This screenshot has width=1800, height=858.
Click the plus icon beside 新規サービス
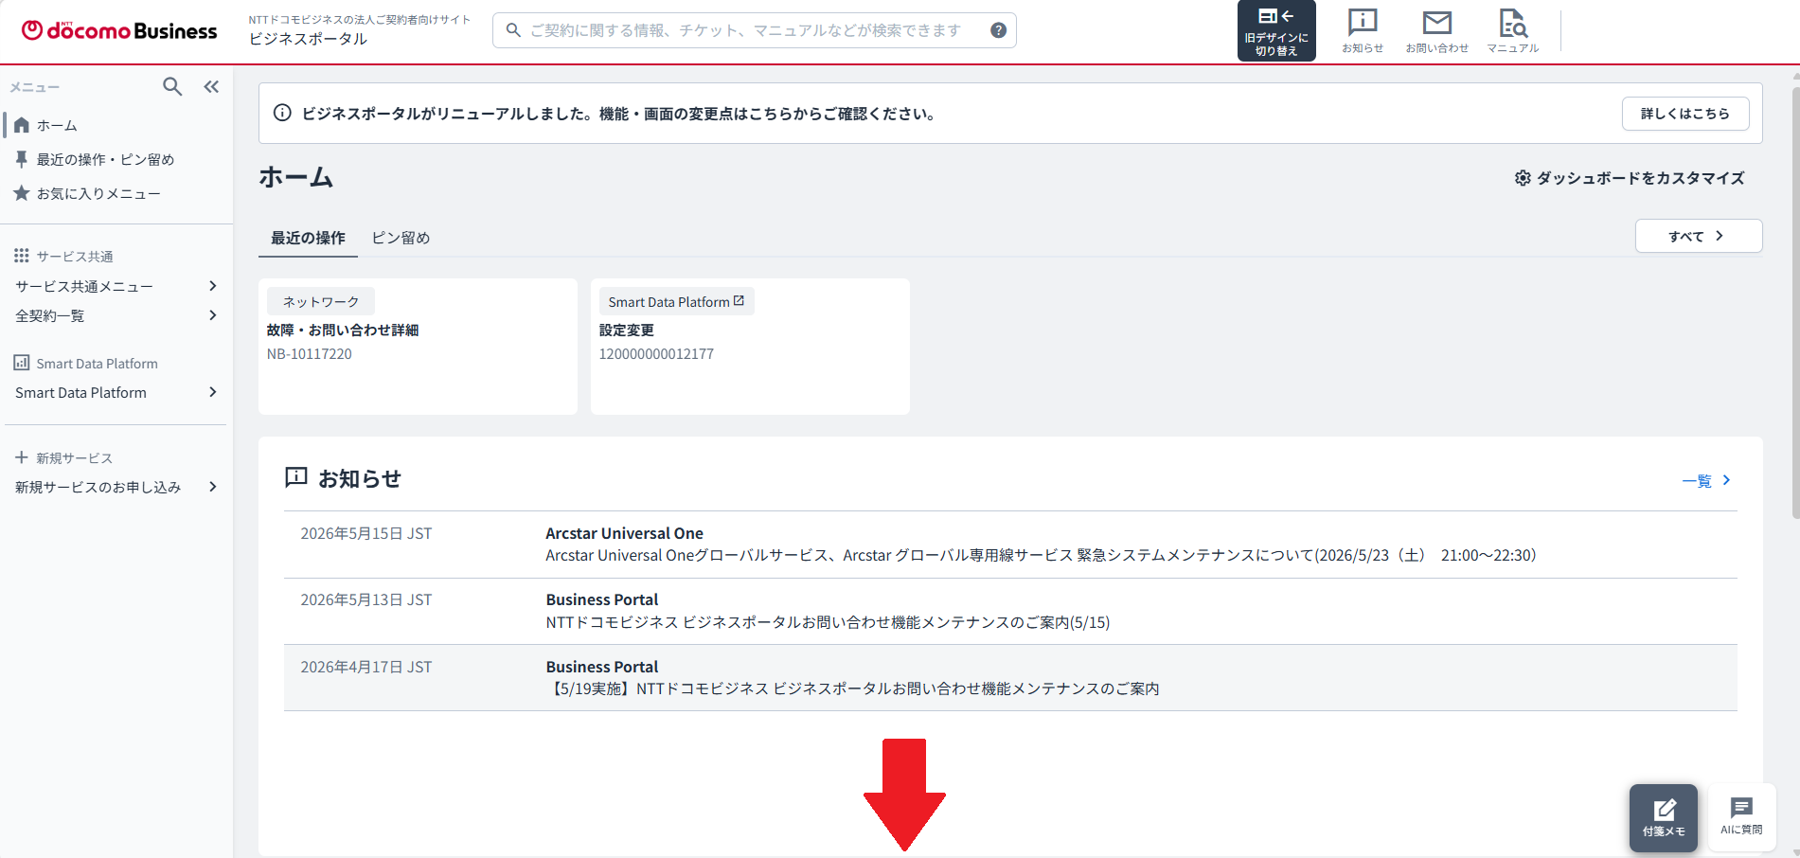21,457
